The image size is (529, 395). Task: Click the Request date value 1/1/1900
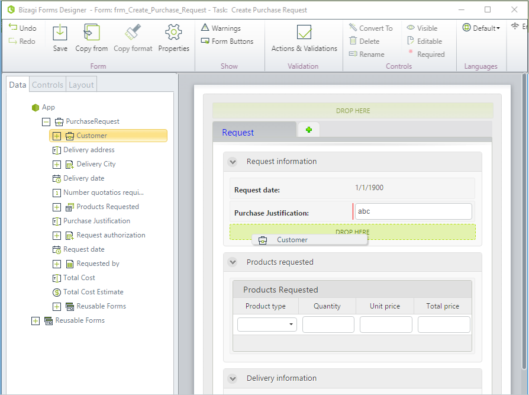[369, 188]
